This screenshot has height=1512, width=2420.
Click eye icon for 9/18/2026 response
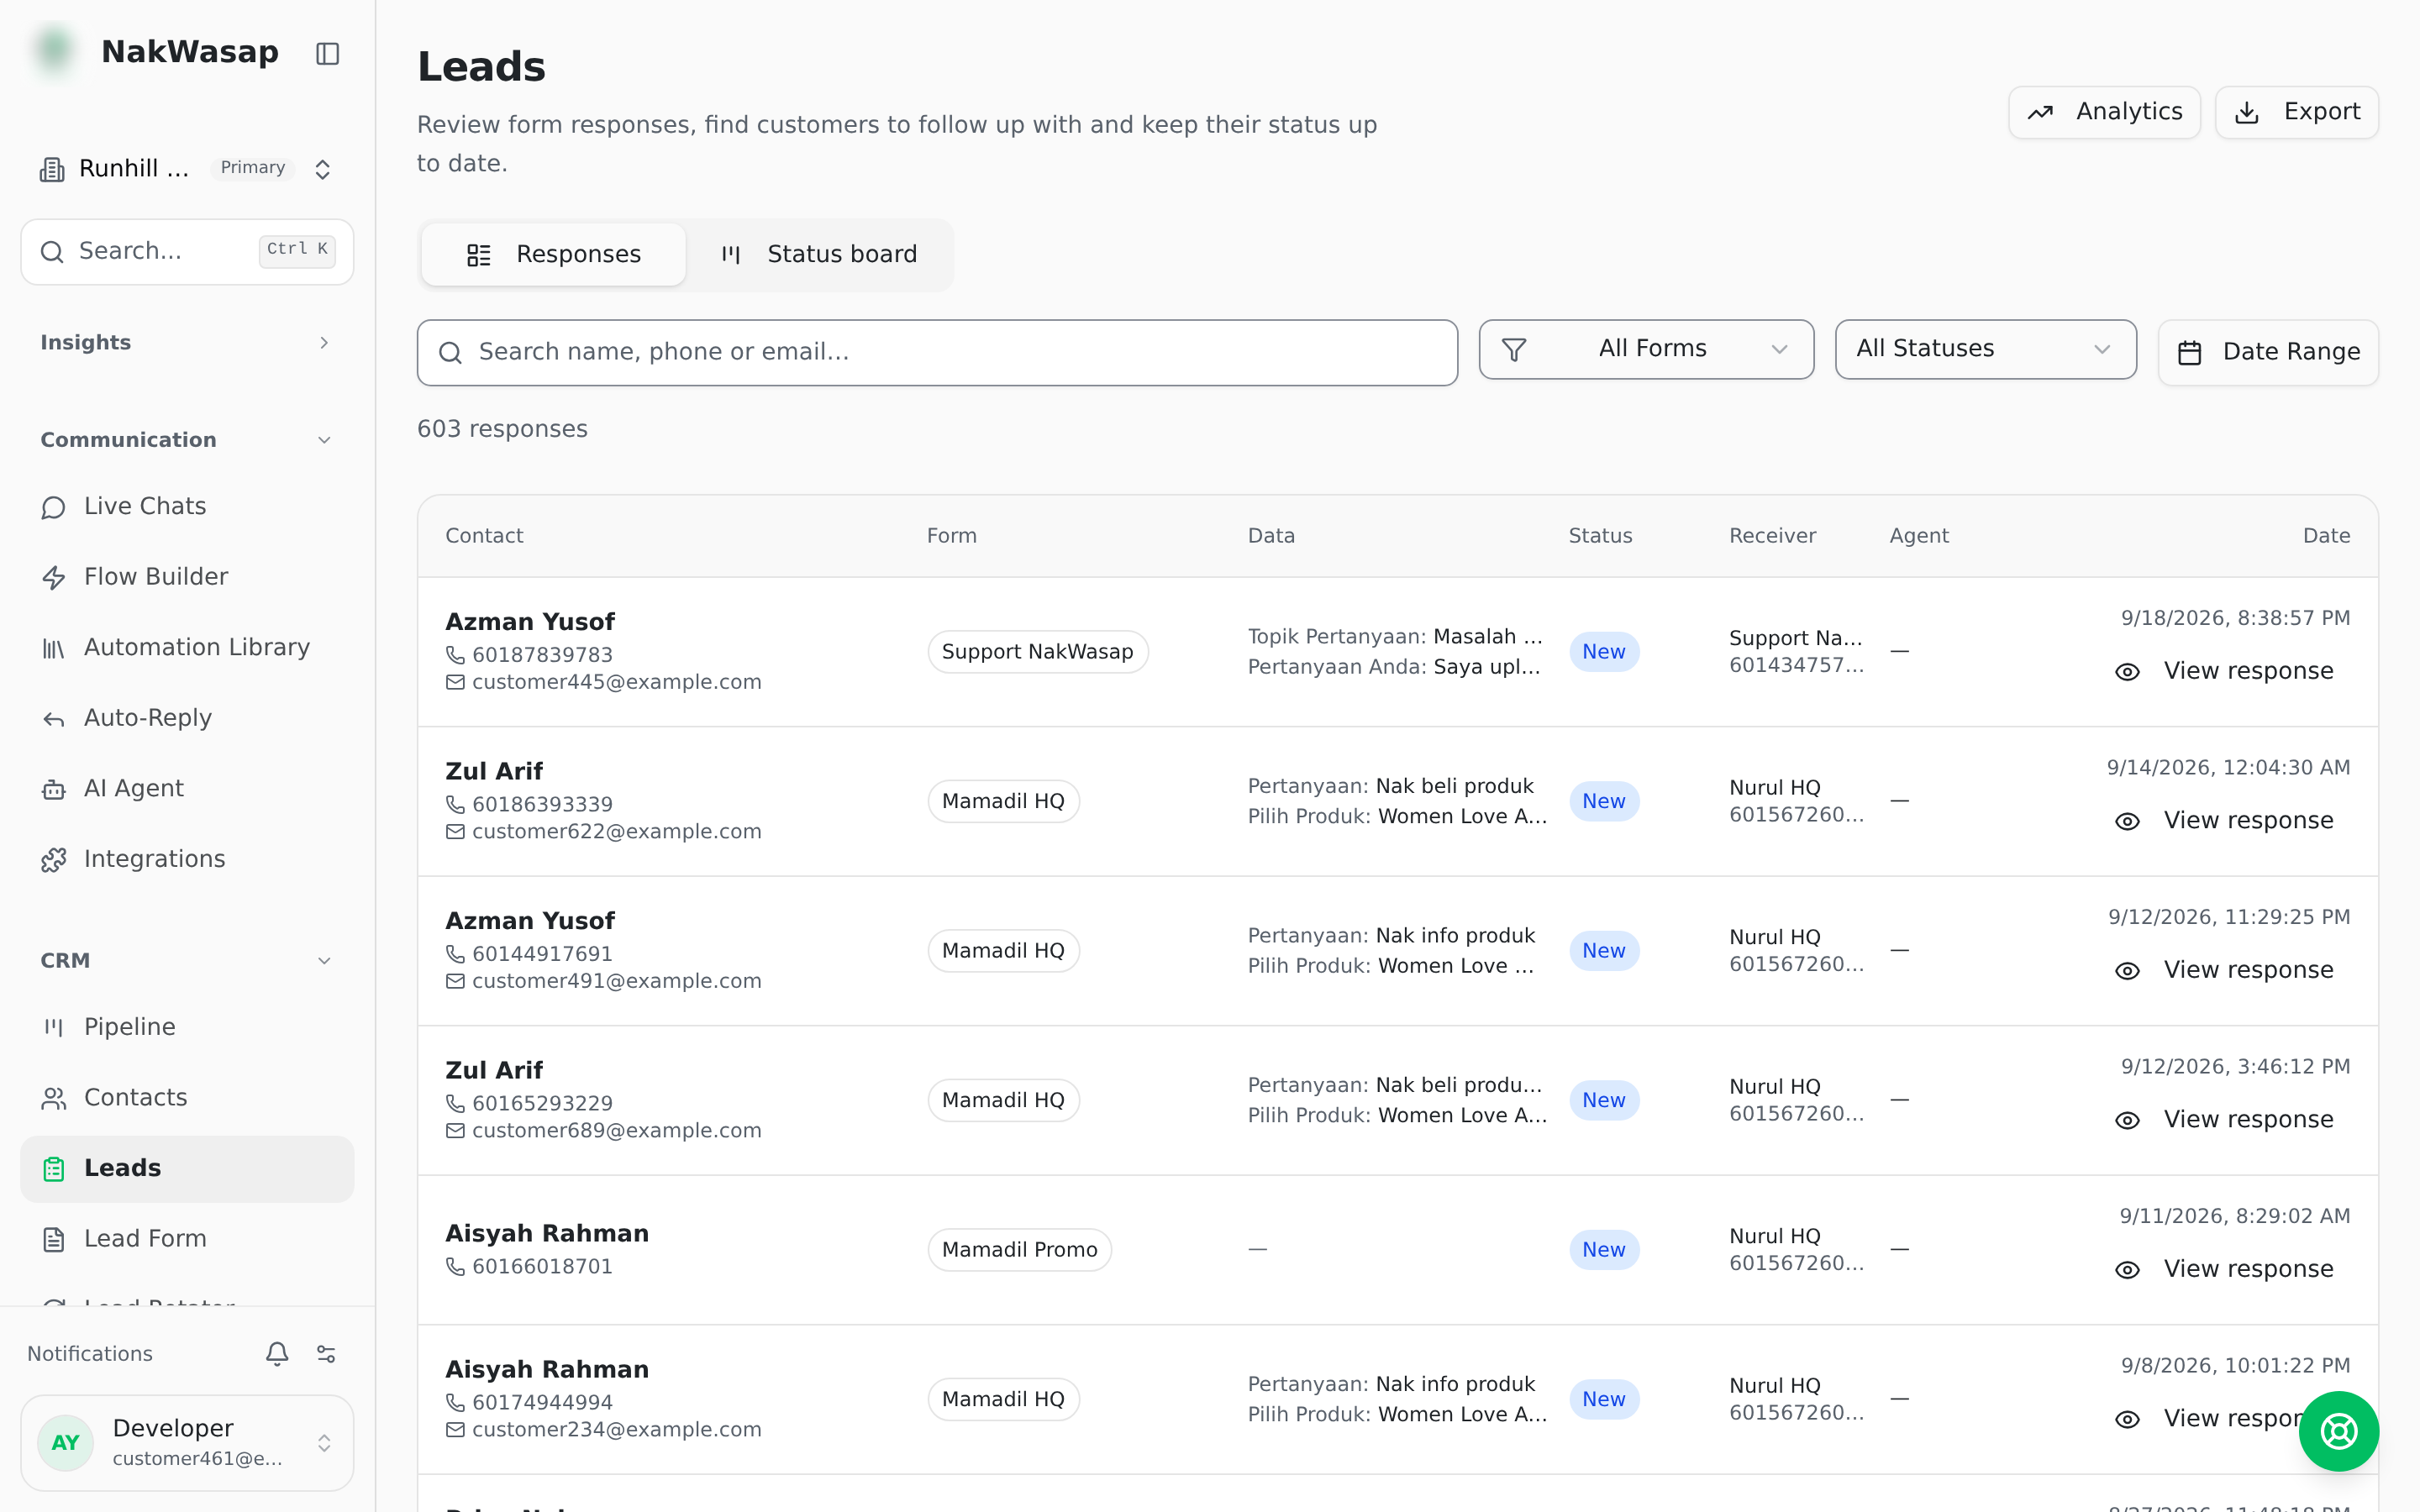click(x=2127, y=672)
